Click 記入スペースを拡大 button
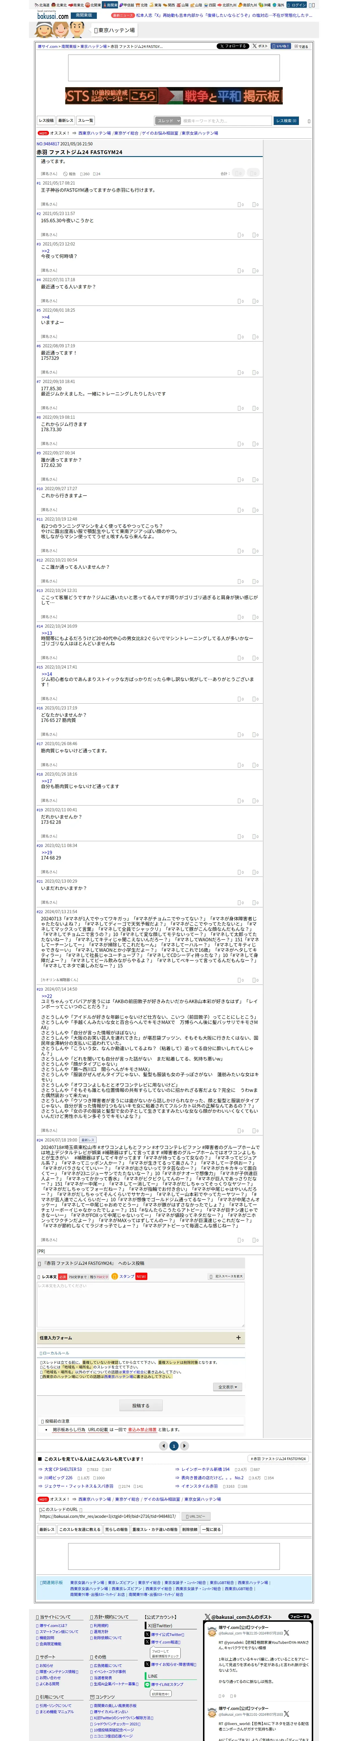 tap(226, 1277)
